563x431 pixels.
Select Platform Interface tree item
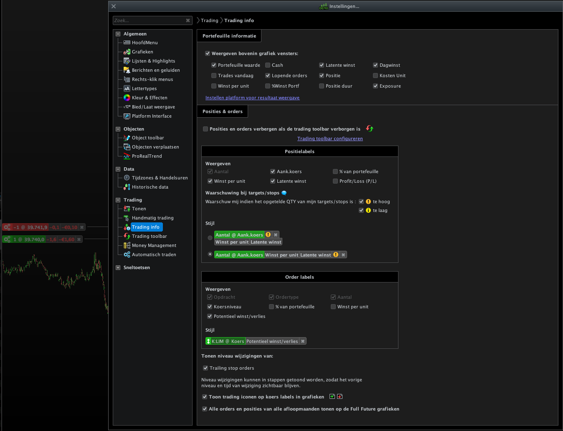click(x=152, y=116)
